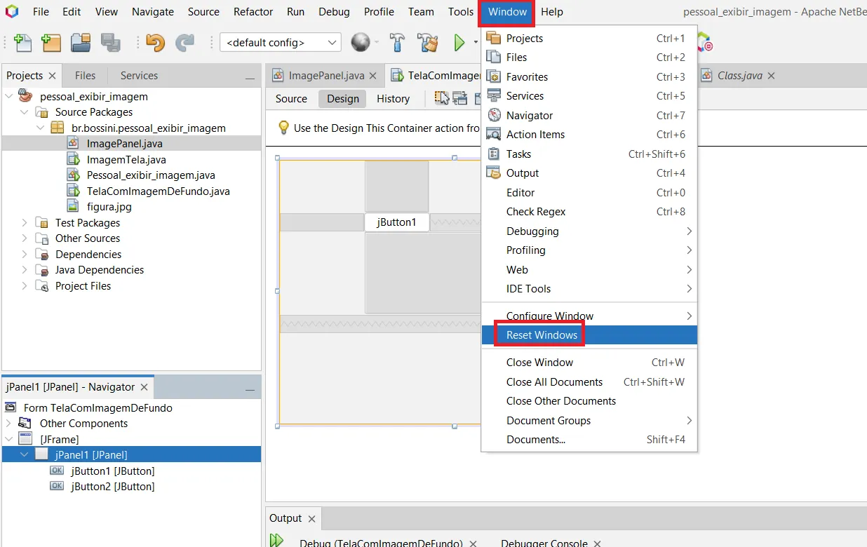Click the globe browser icon in toolbar
The height and width of the screenshot is (547, 867).
point(361,43)
